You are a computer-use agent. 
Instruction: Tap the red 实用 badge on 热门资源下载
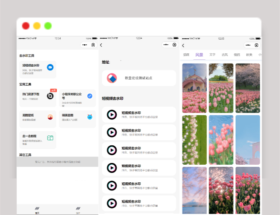click(x=53, y=90)
